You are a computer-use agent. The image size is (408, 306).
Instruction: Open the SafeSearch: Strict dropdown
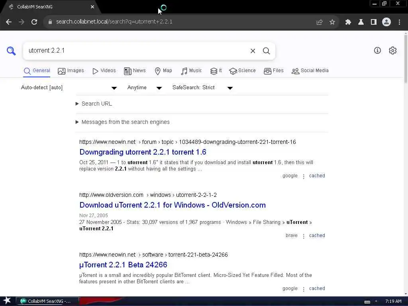[202, 88]
